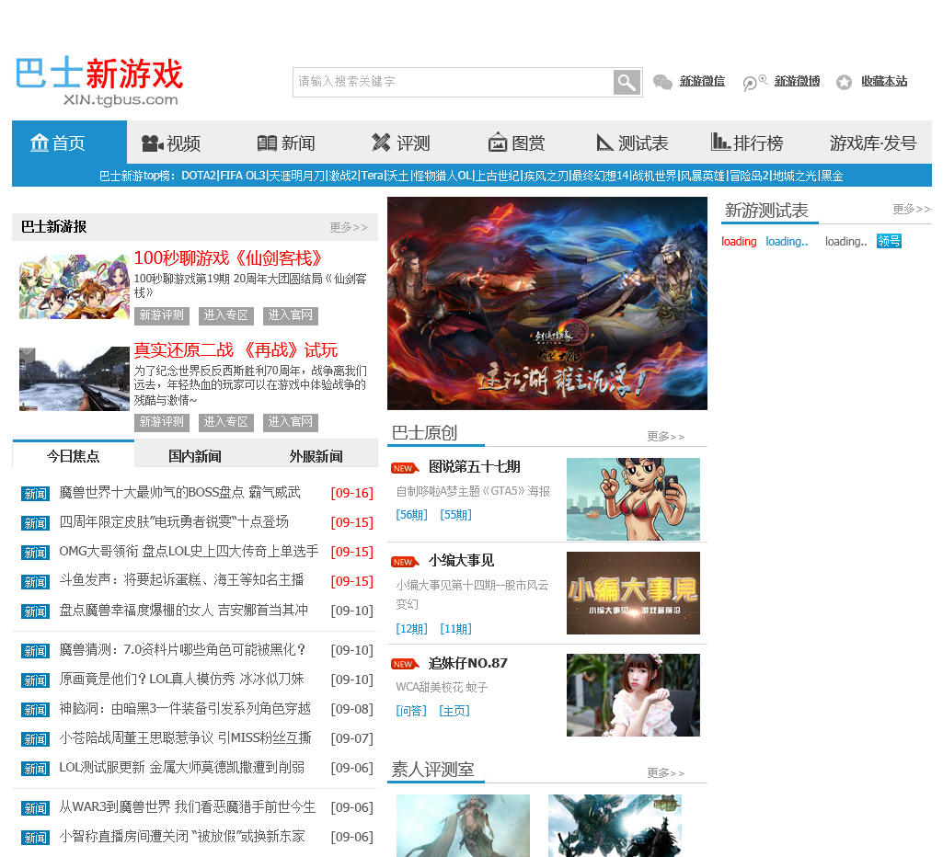
Task: Open news 从WAR3到魔兽世界
Action: 187,807
